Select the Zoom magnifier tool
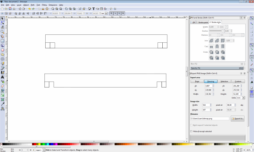 point(2,32)
